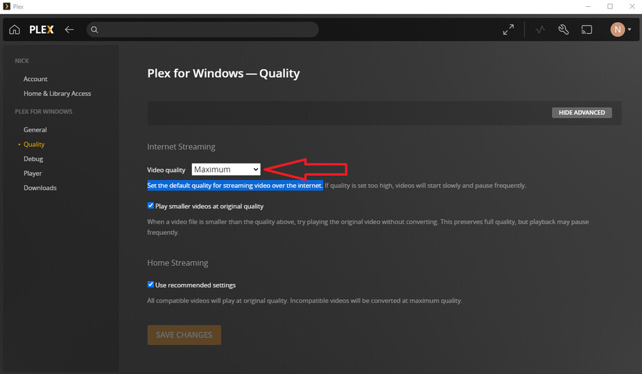Click the PLEX logo
This screenshot has width=642, height=374.
click(x=42, y=30)
